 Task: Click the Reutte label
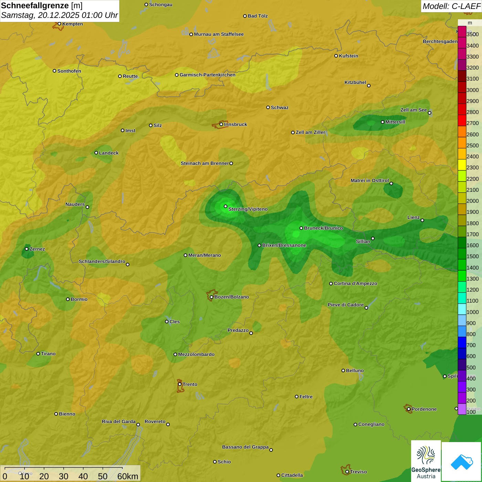tap(130, 76)
